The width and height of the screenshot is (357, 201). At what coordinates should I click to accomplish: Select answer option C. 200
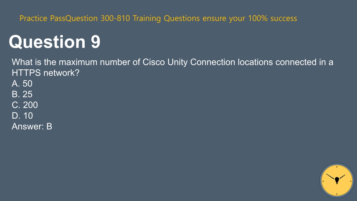(25, 105)
